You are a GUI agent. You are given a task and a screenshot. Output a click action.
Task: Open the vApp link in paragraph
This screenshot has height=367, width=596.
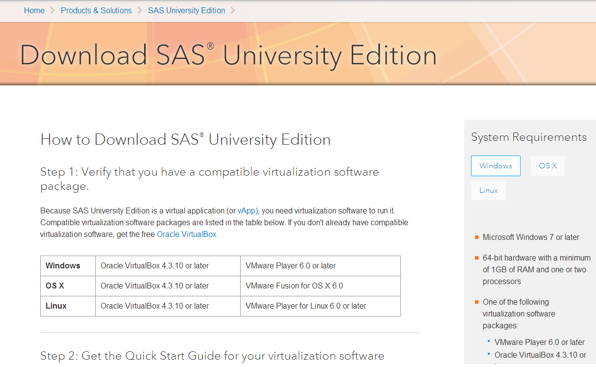coord(247,211)
